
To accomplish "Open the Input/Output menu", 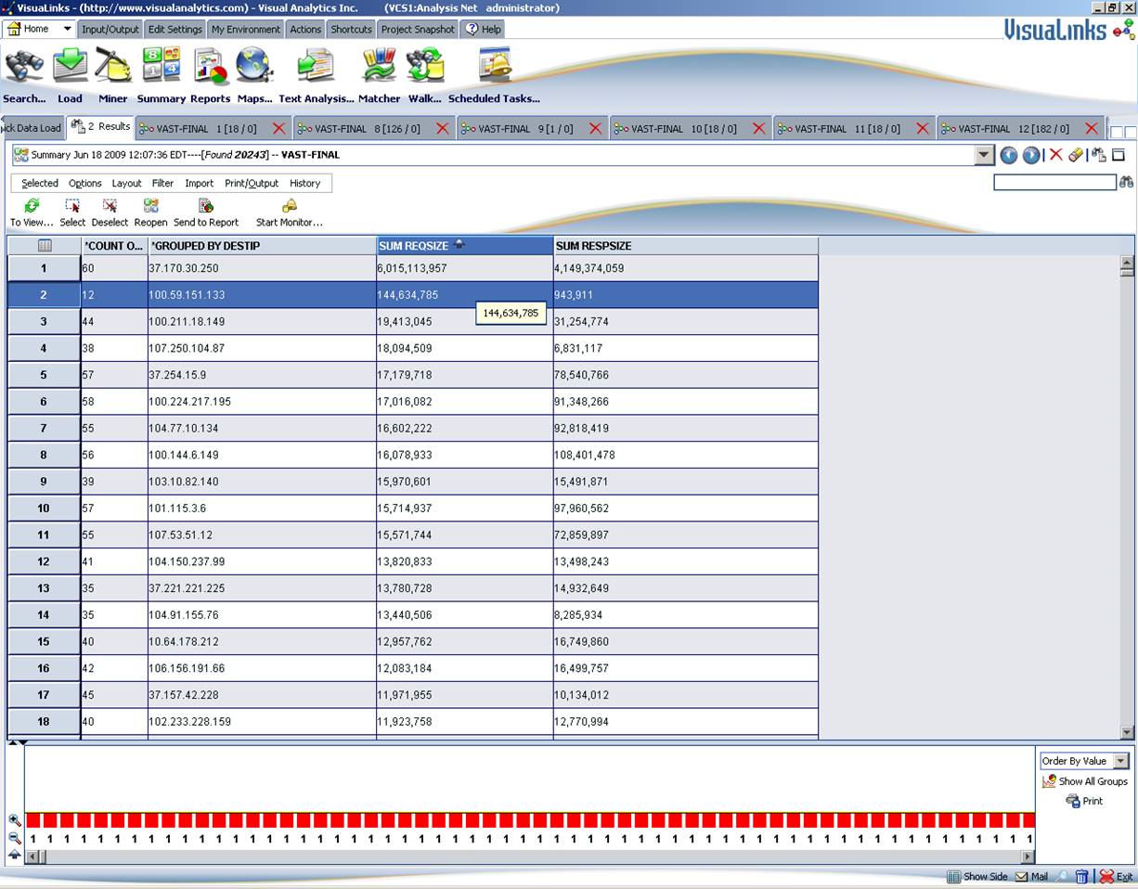I will click(x=110, y=29).
